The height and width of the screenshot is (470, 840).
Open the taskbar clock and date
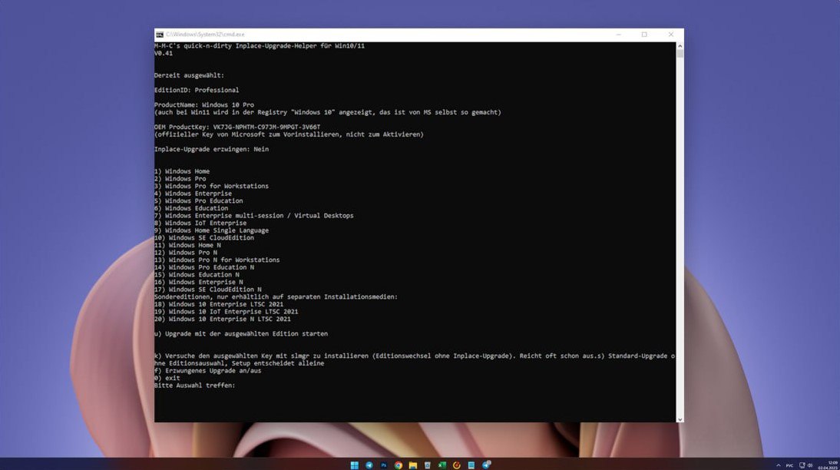(828, 465)
